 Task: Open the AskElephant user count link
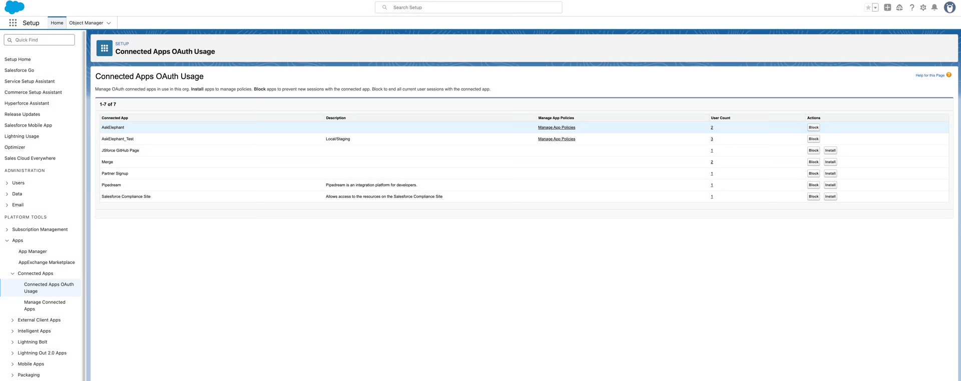point(712,127)
